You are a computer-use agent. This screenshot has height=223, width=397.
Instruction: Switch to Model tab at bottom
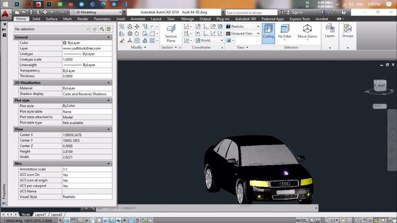click(25, 214)
